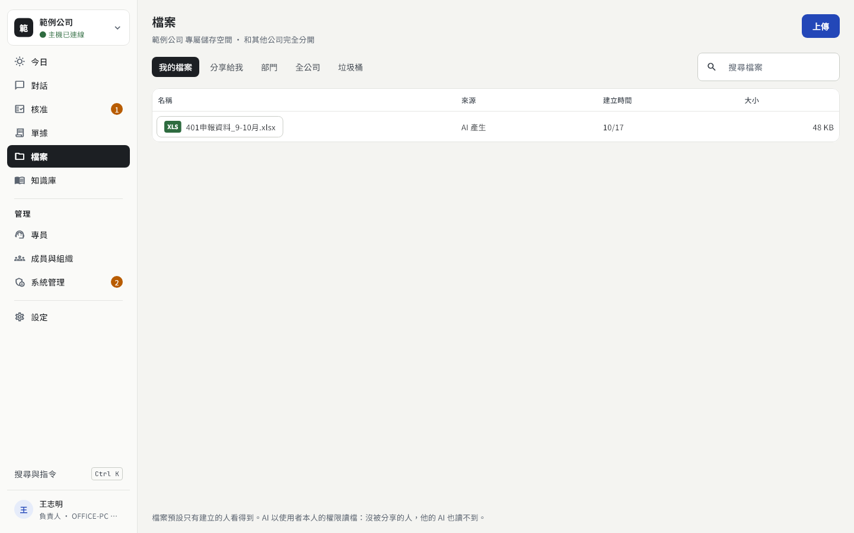Click the 設定 gear icon

[20, 317]
